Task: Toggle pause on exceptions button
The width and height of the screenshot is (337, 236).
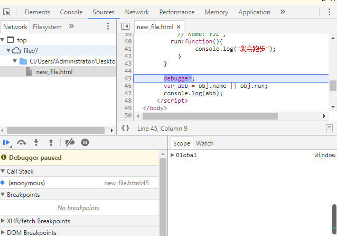Action: point(85,142)
